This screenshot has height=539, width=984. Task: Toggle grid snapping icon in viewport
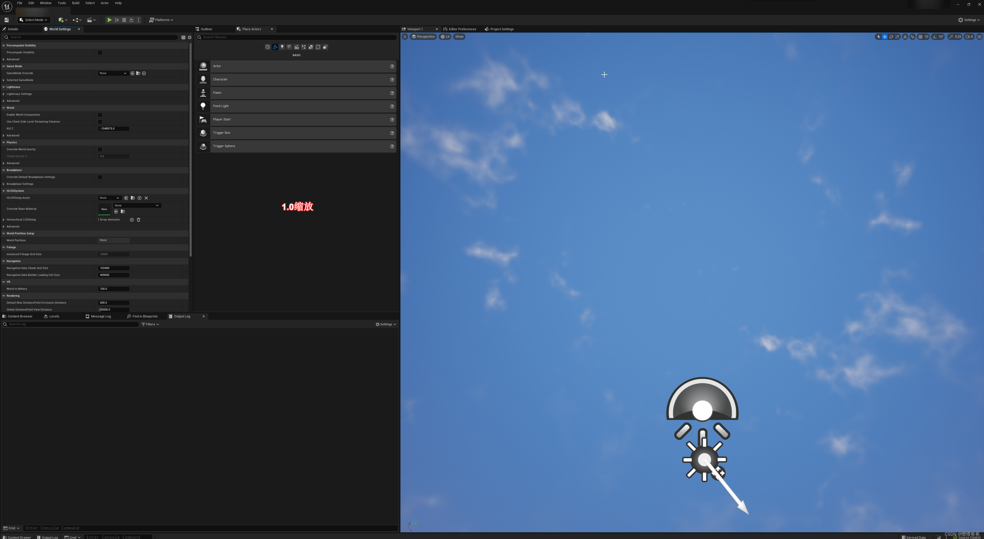[921, 37]
